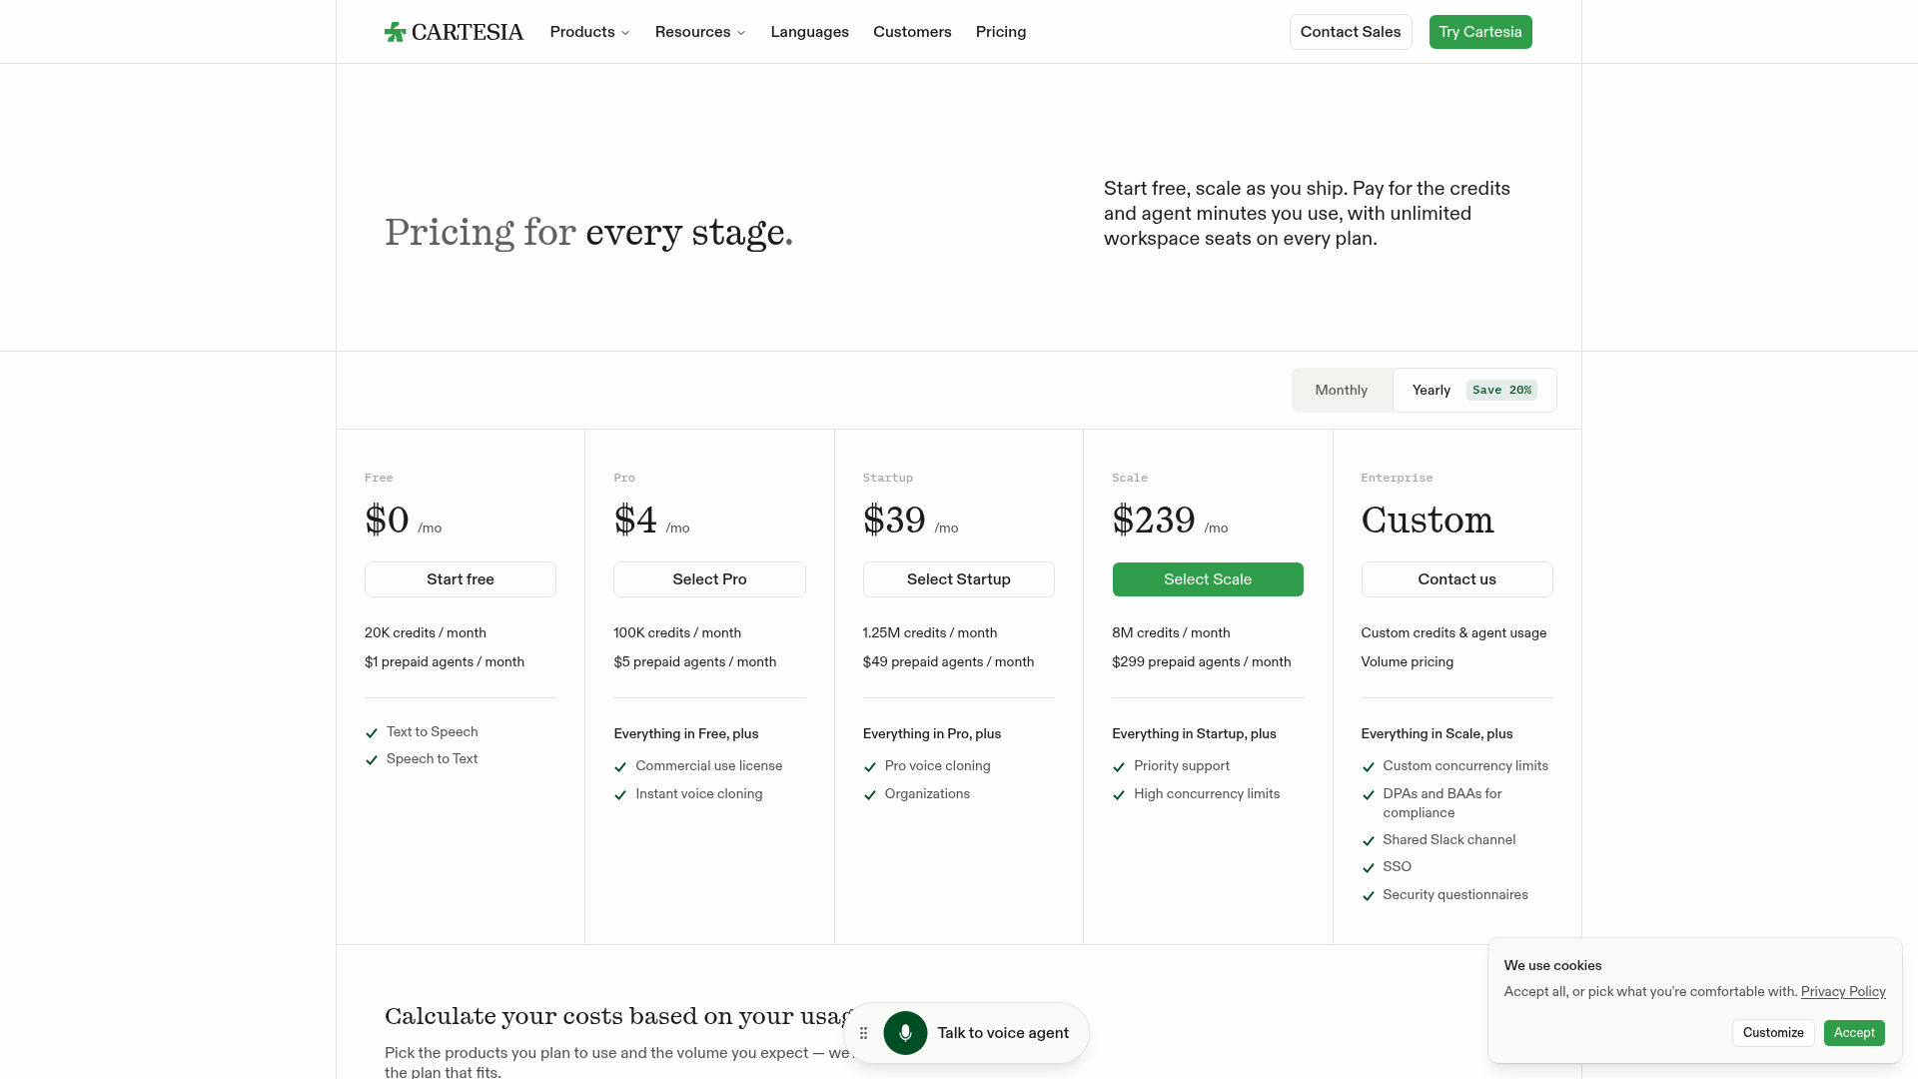Click the microphone icon in voice agent widget
Screen dimensions: 1918x1079
coord(905,1033)
